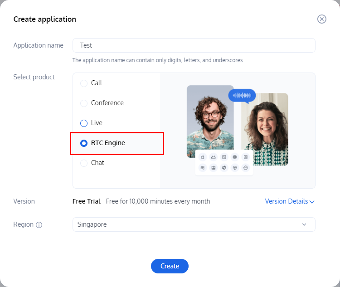Click the Electron platform icon
The width and height of the screenshot is (340, 287).
[x=224, y=168]
